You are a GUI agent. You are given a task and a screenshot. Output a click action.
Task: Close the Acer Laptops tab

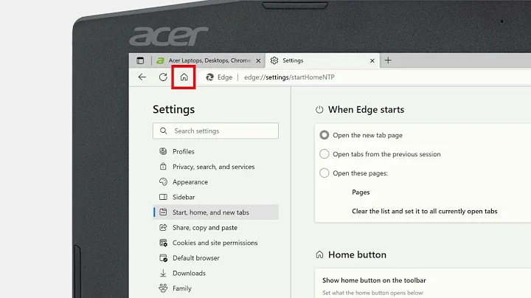tap(258, 60)
